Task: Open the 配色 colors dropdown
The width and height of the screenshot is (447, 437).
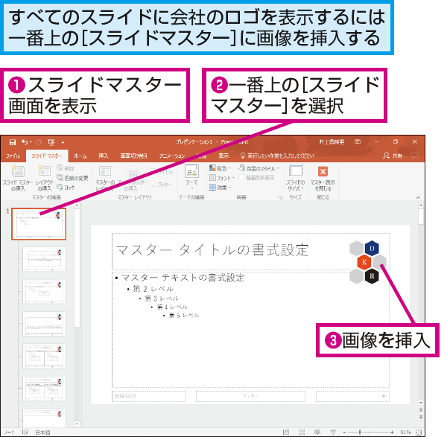Action: click(220, 168)
